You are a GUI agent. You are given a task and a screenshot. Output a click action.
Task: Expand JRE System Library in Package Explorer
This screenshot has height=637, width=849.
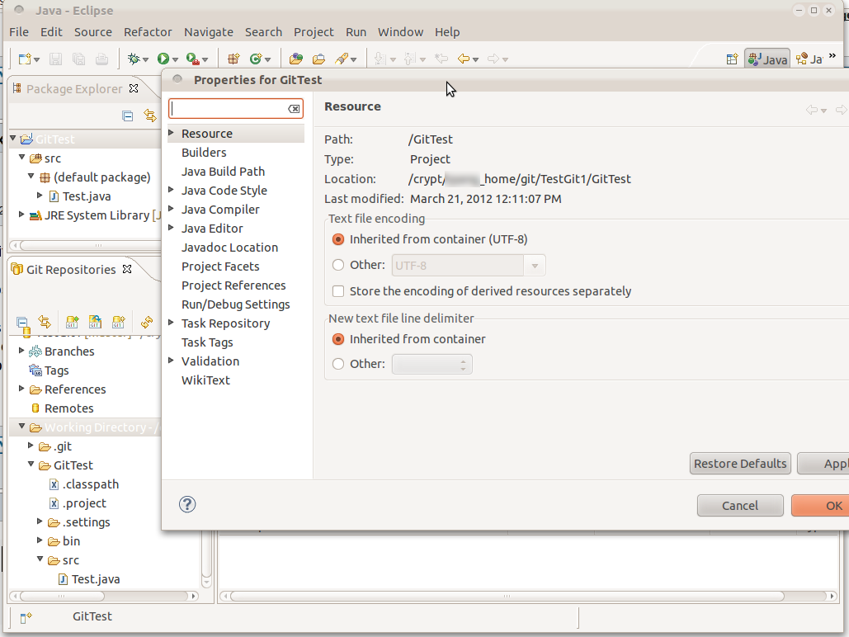tap(21, 215)
